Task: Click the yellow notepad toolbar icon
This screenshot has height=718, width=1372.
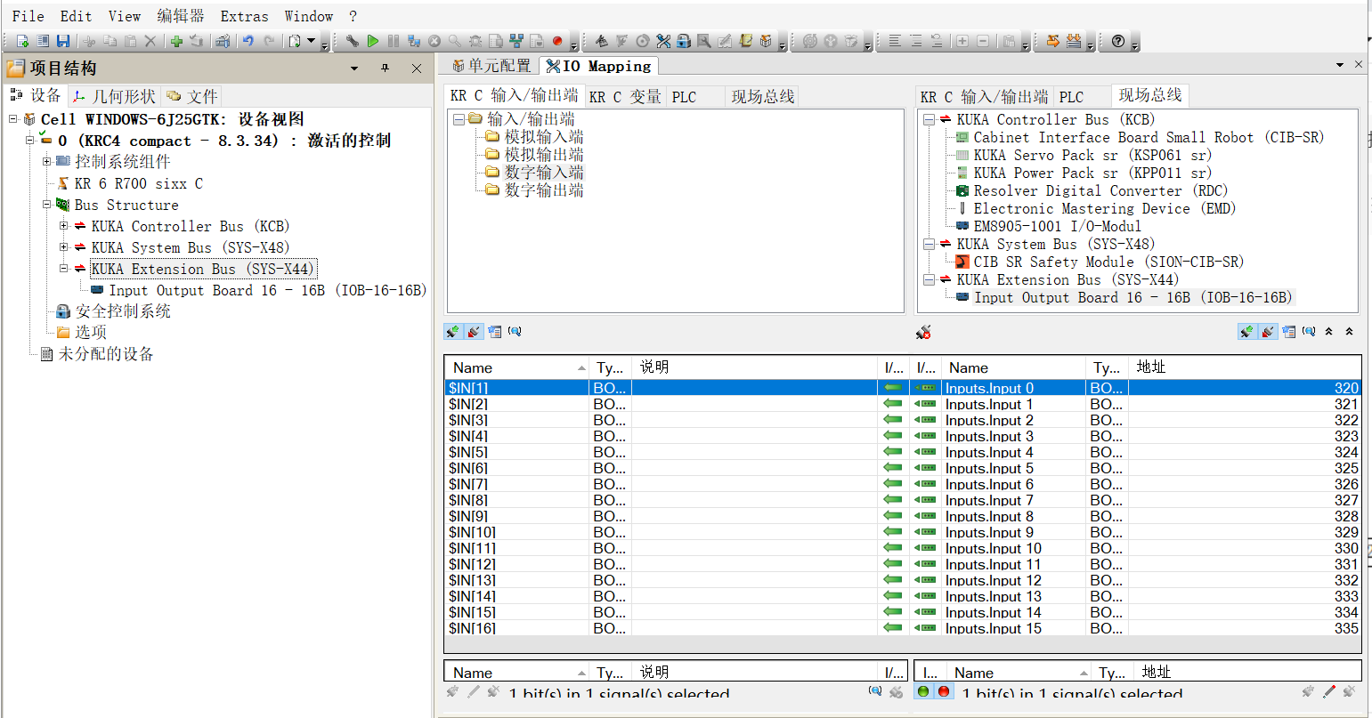Action: tap(745, 41)
